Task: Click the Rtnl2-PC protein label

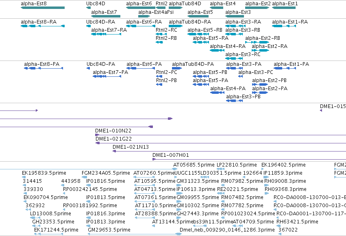Action: 167,72
